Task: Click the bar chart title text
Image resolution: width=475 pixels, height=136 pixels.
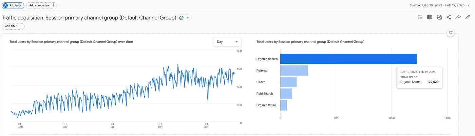Action: coord(310,42)
